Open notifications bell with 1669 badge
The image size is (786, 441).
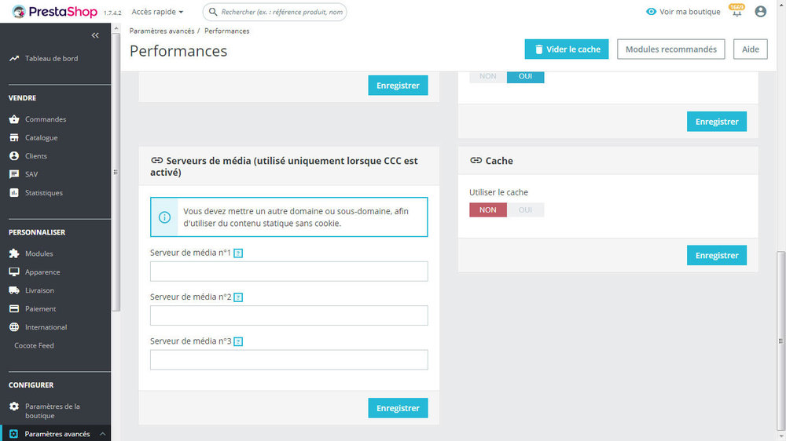coord(736,11)
